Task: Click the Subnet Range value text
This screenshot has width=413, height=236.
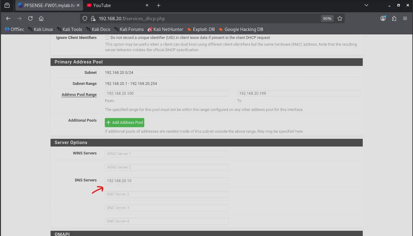Action: click(x=131, y=84)
